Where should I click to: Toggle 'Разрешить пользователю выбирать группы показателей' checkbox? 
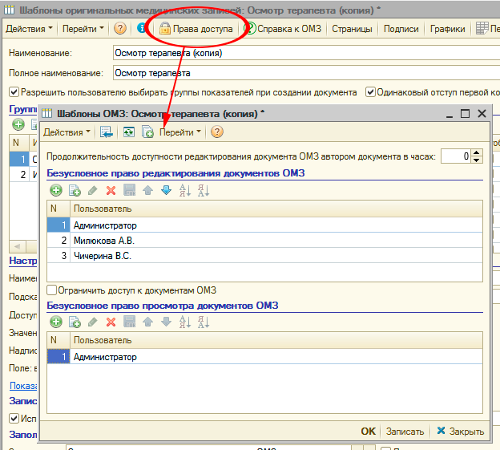coord(14,92)
